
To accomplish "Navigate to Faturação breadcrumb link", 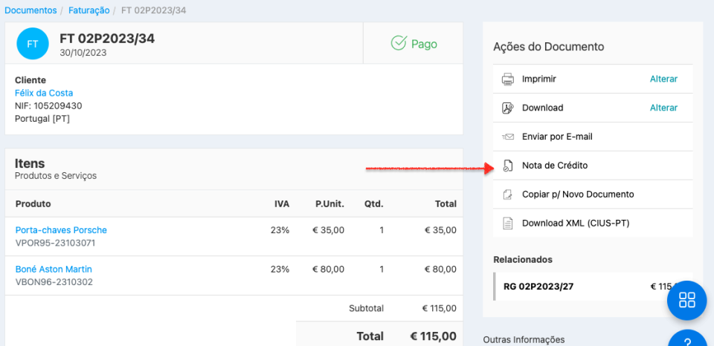I will (x=89, y=10).
